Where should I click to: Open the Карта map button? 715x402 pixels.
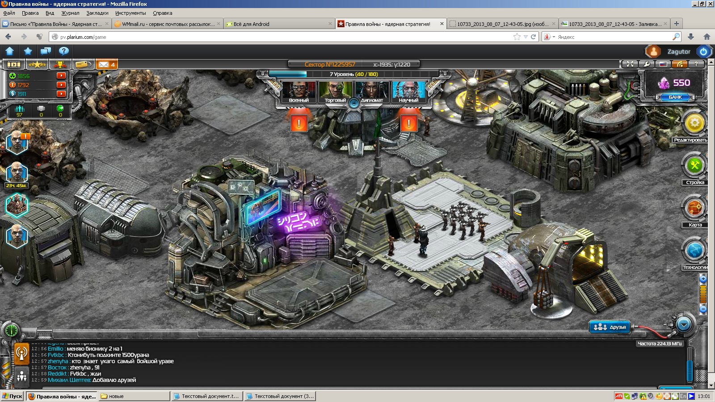(694, 208)
